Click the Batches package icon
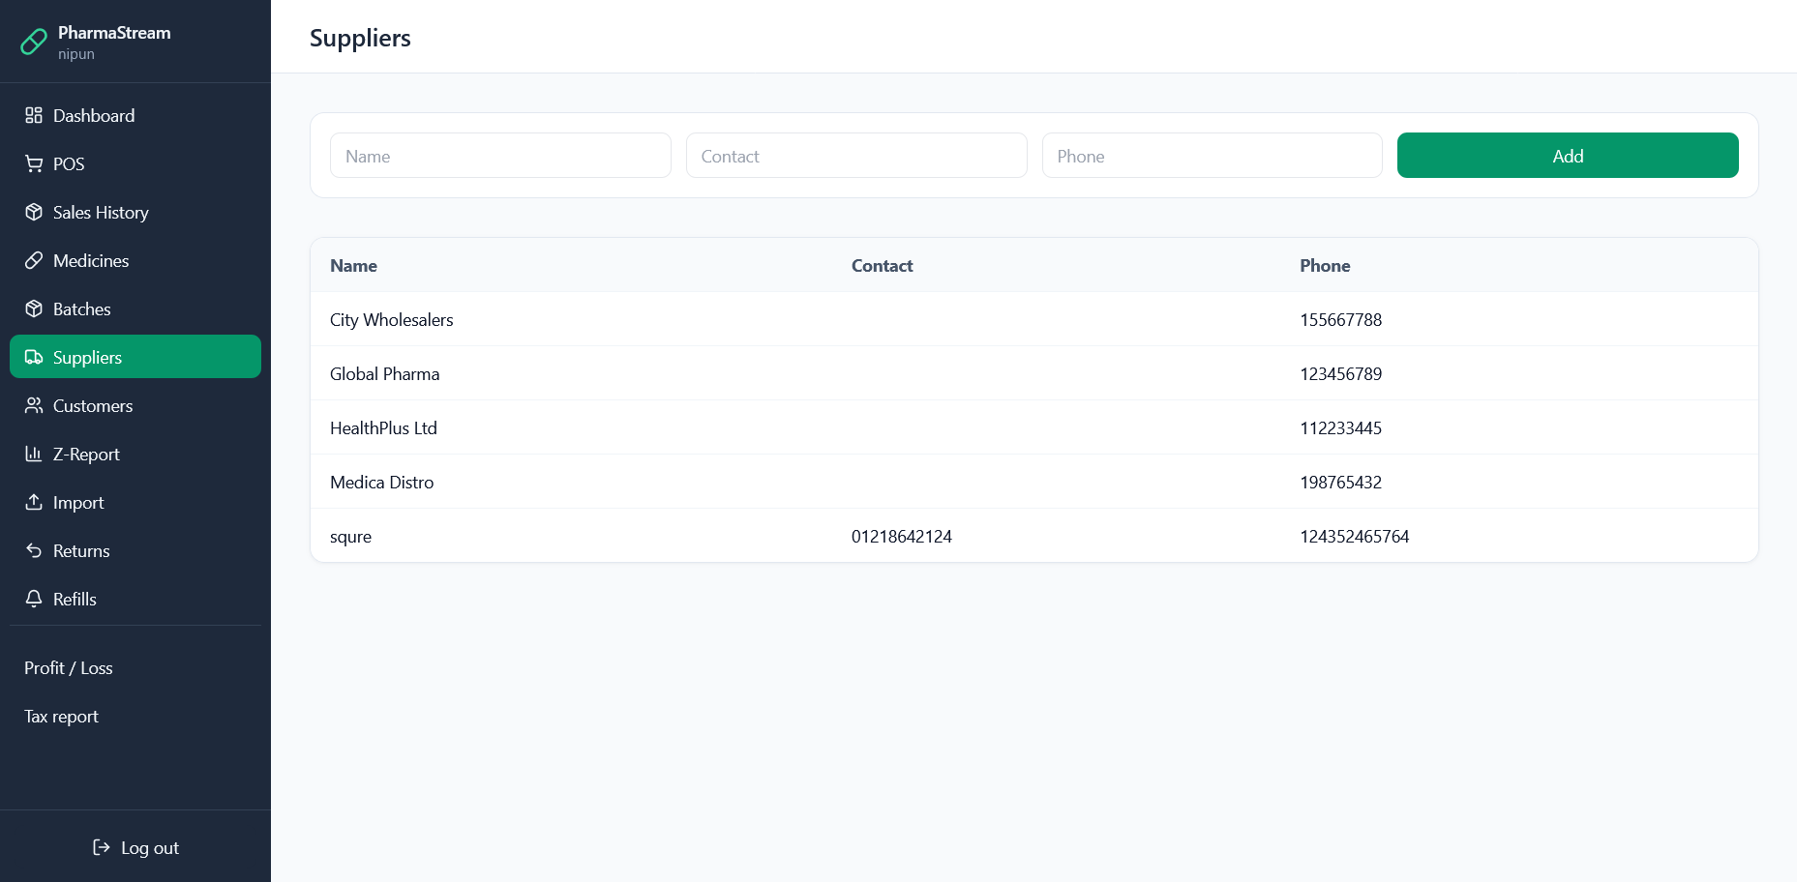The image size is (1797, 882). [34, 309]
